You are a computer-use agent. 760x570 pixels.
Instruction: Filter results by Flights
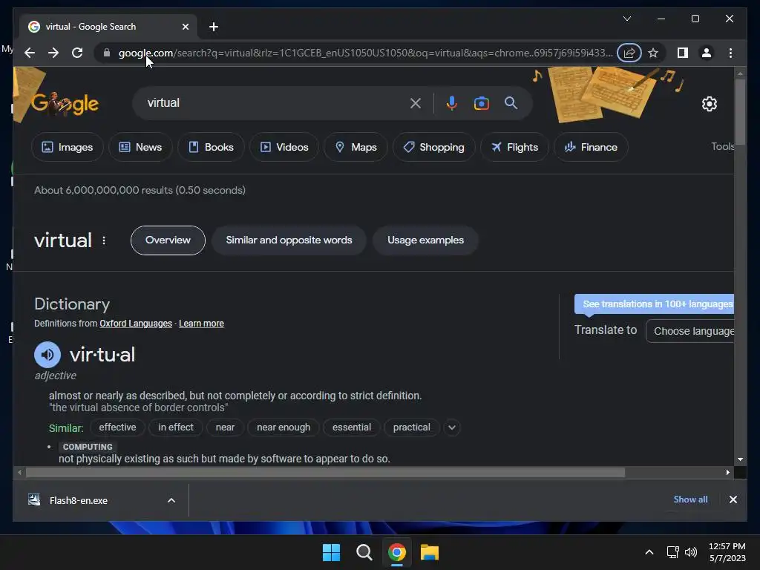514,147
